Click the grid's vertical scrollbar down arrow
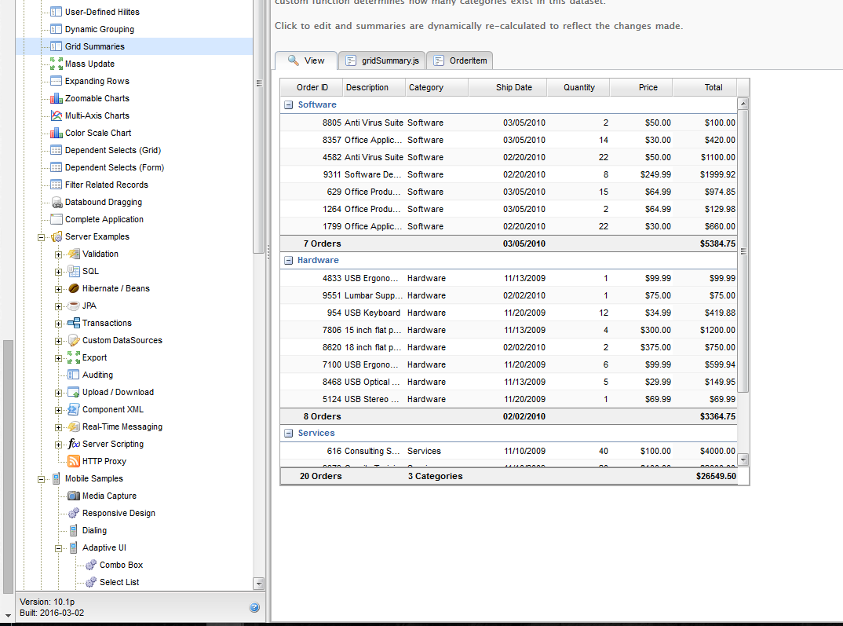Viewport: 843px width, 626px height. [743, 459]
